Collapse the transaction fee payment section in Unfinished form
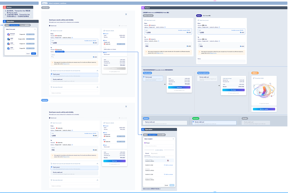 click(x=97, y=71)
